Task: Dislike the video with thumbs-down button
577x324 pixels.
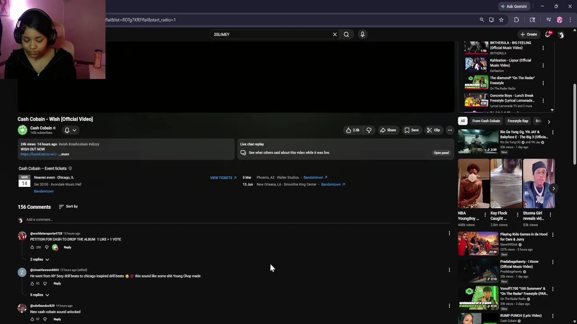Action: (369, 130)
